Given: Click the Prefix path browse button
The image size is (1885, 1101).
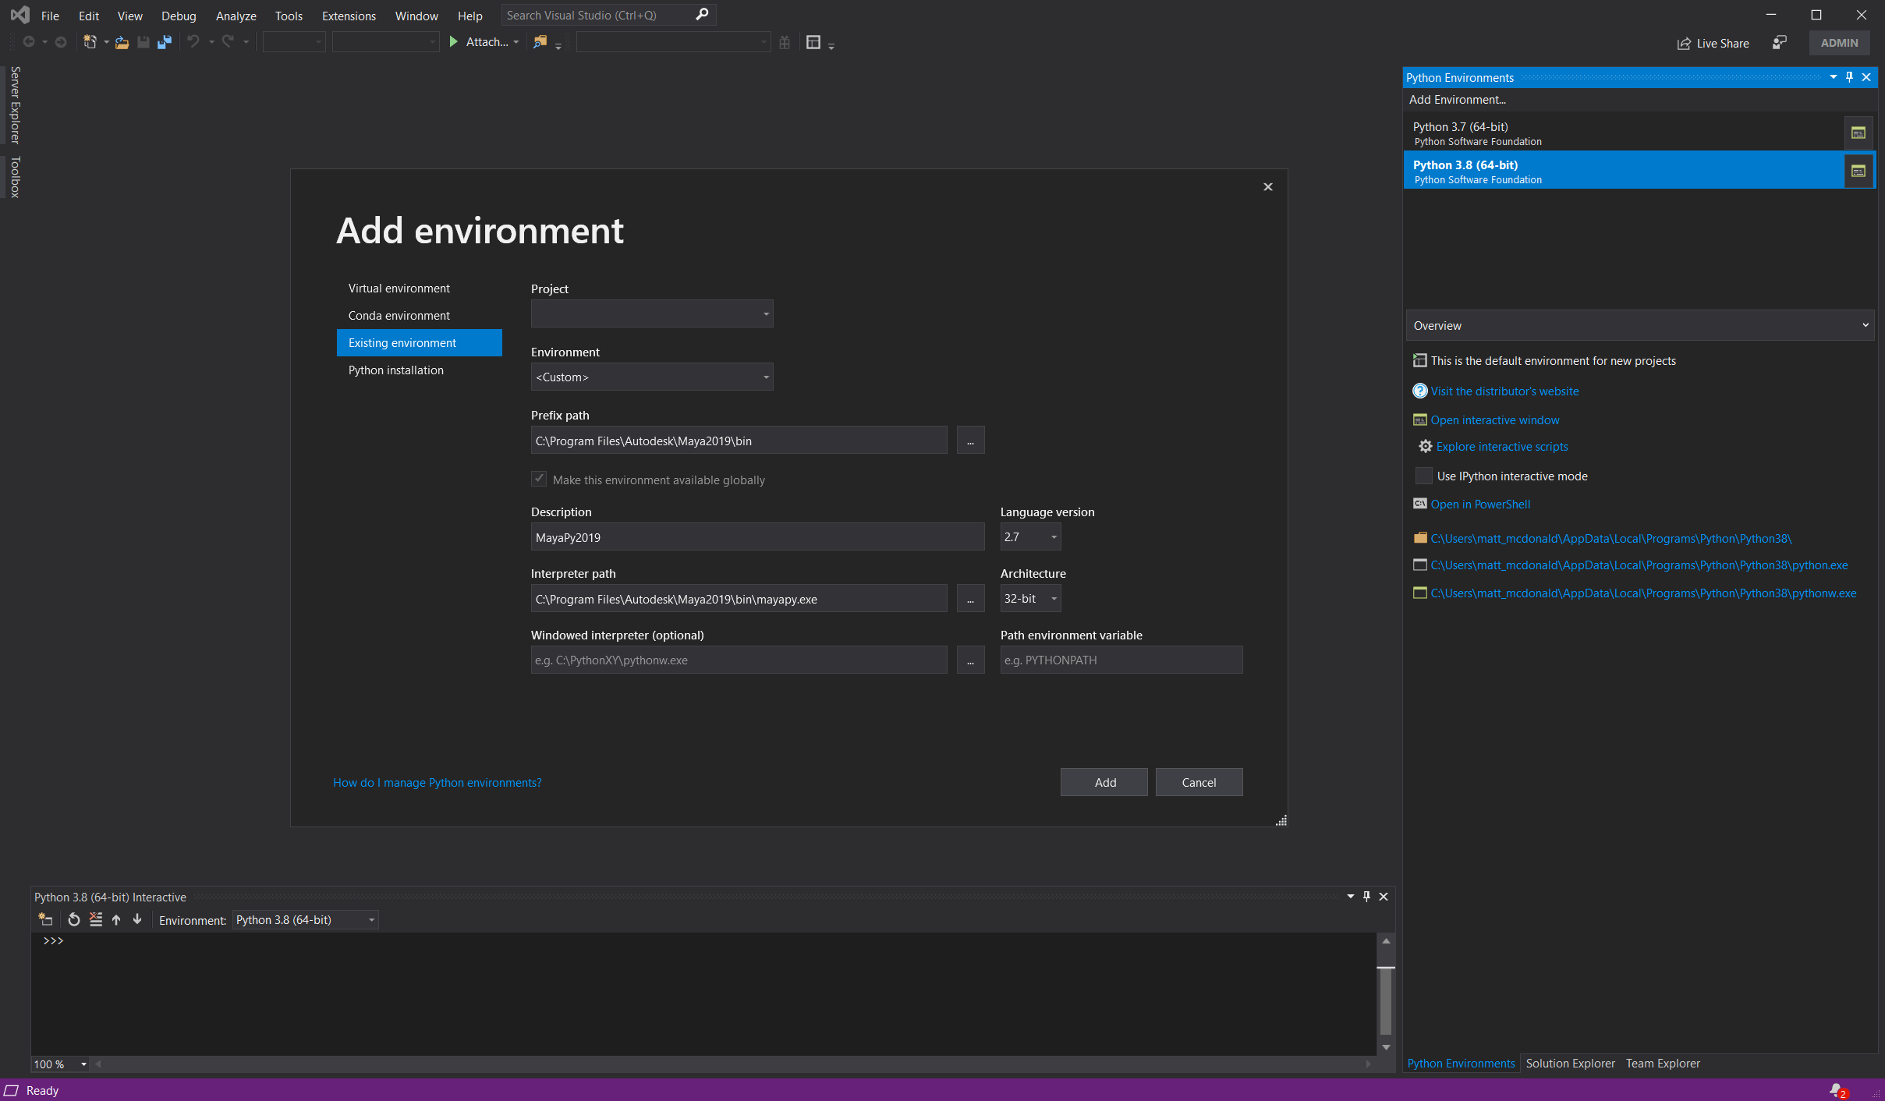Looking at the screenshot, I should (x=970, y=440).
